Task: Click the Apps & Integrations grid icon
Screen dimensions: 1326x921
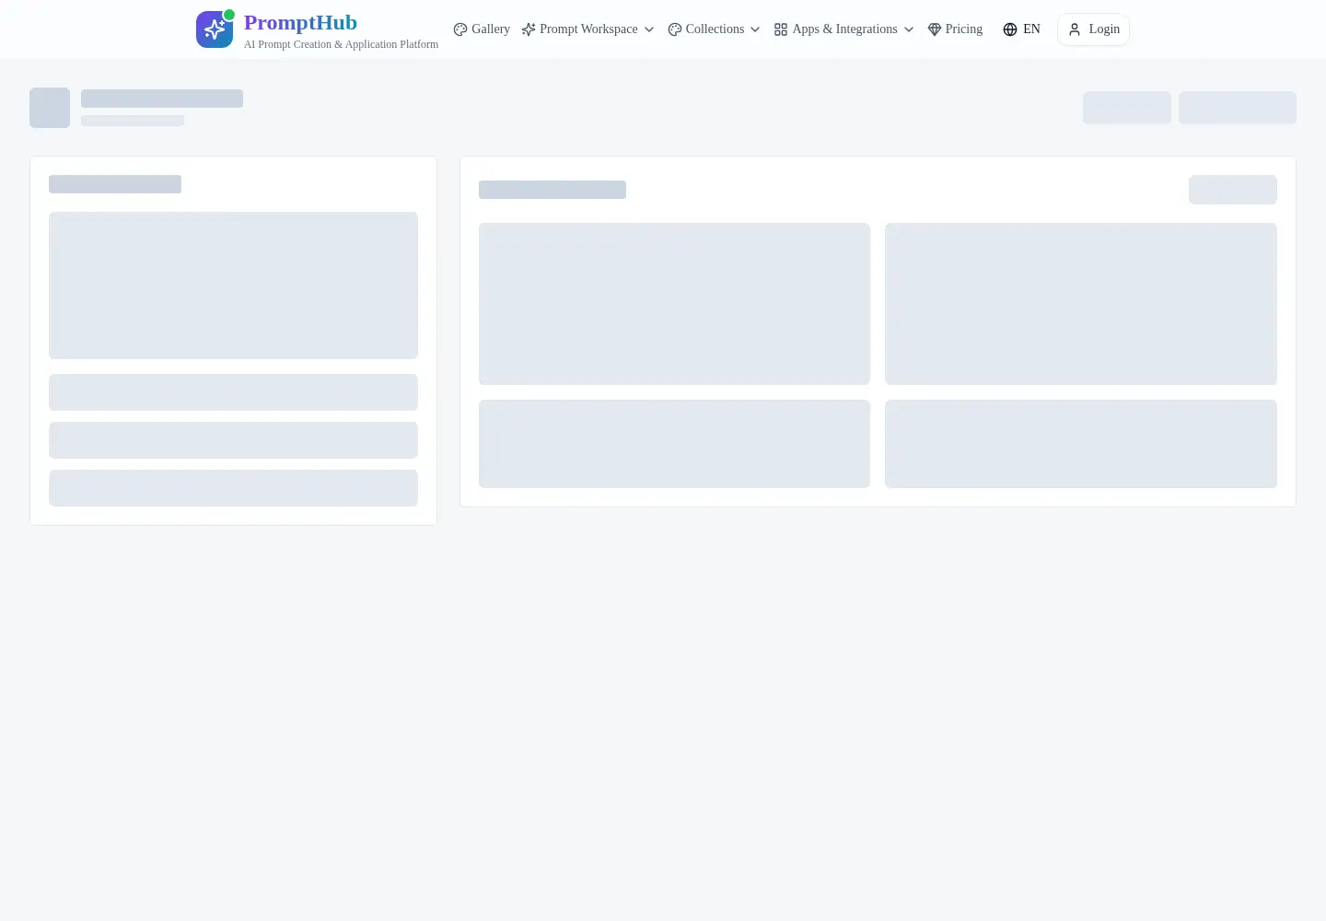Action: 781,29
